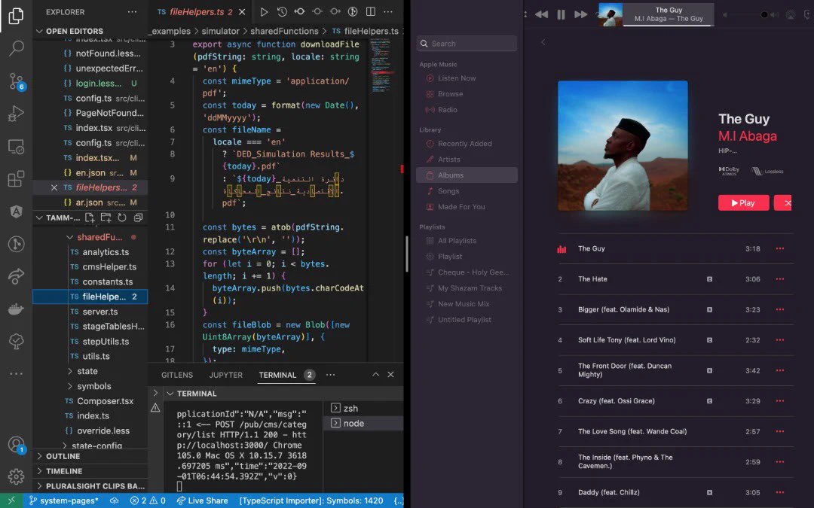
Task: Open The Guy album artwork
Action: [x=623, y=146]
